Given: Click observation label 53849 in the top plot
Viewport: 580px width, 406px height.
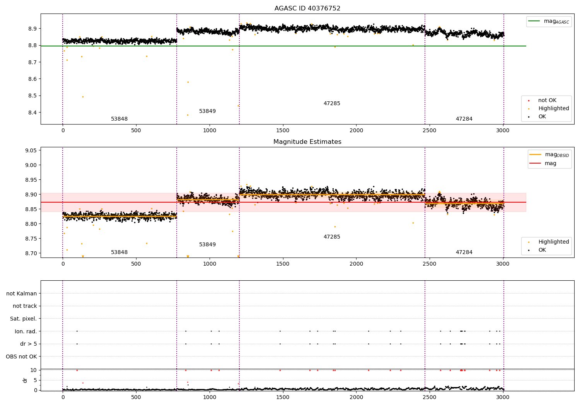Looking at the screenshot, I should 207,111.
